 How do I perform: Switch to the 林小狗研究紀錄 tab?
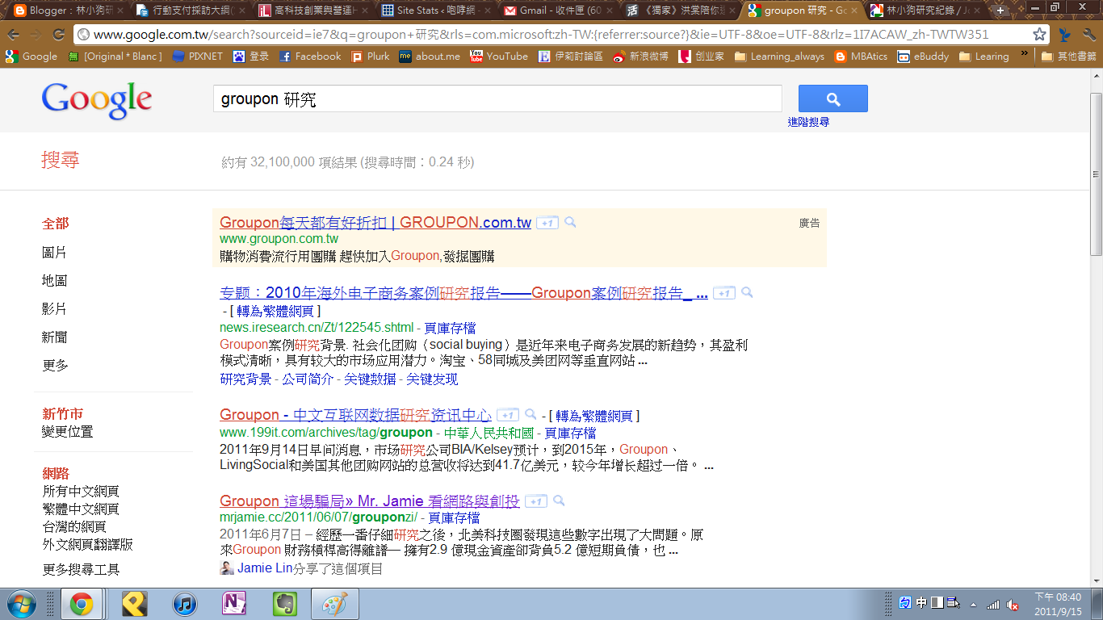click(924, 10)
